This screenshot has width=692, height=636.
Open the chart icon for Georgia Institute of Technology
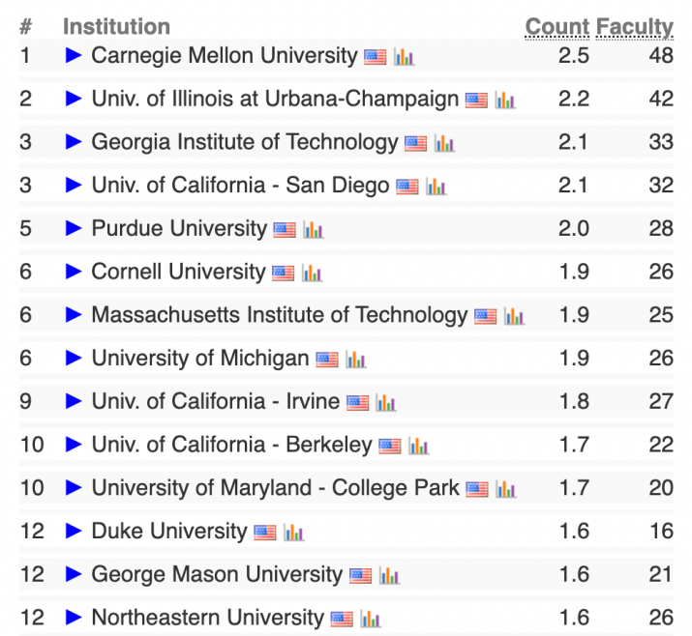[x=444, y=143]
